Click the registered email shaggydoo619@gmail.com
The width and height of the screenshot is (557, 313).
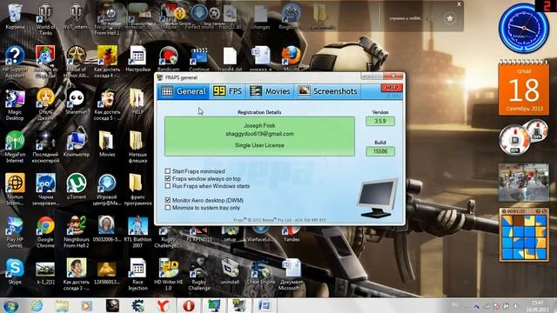pyautogui.click(x=259, y=134)
